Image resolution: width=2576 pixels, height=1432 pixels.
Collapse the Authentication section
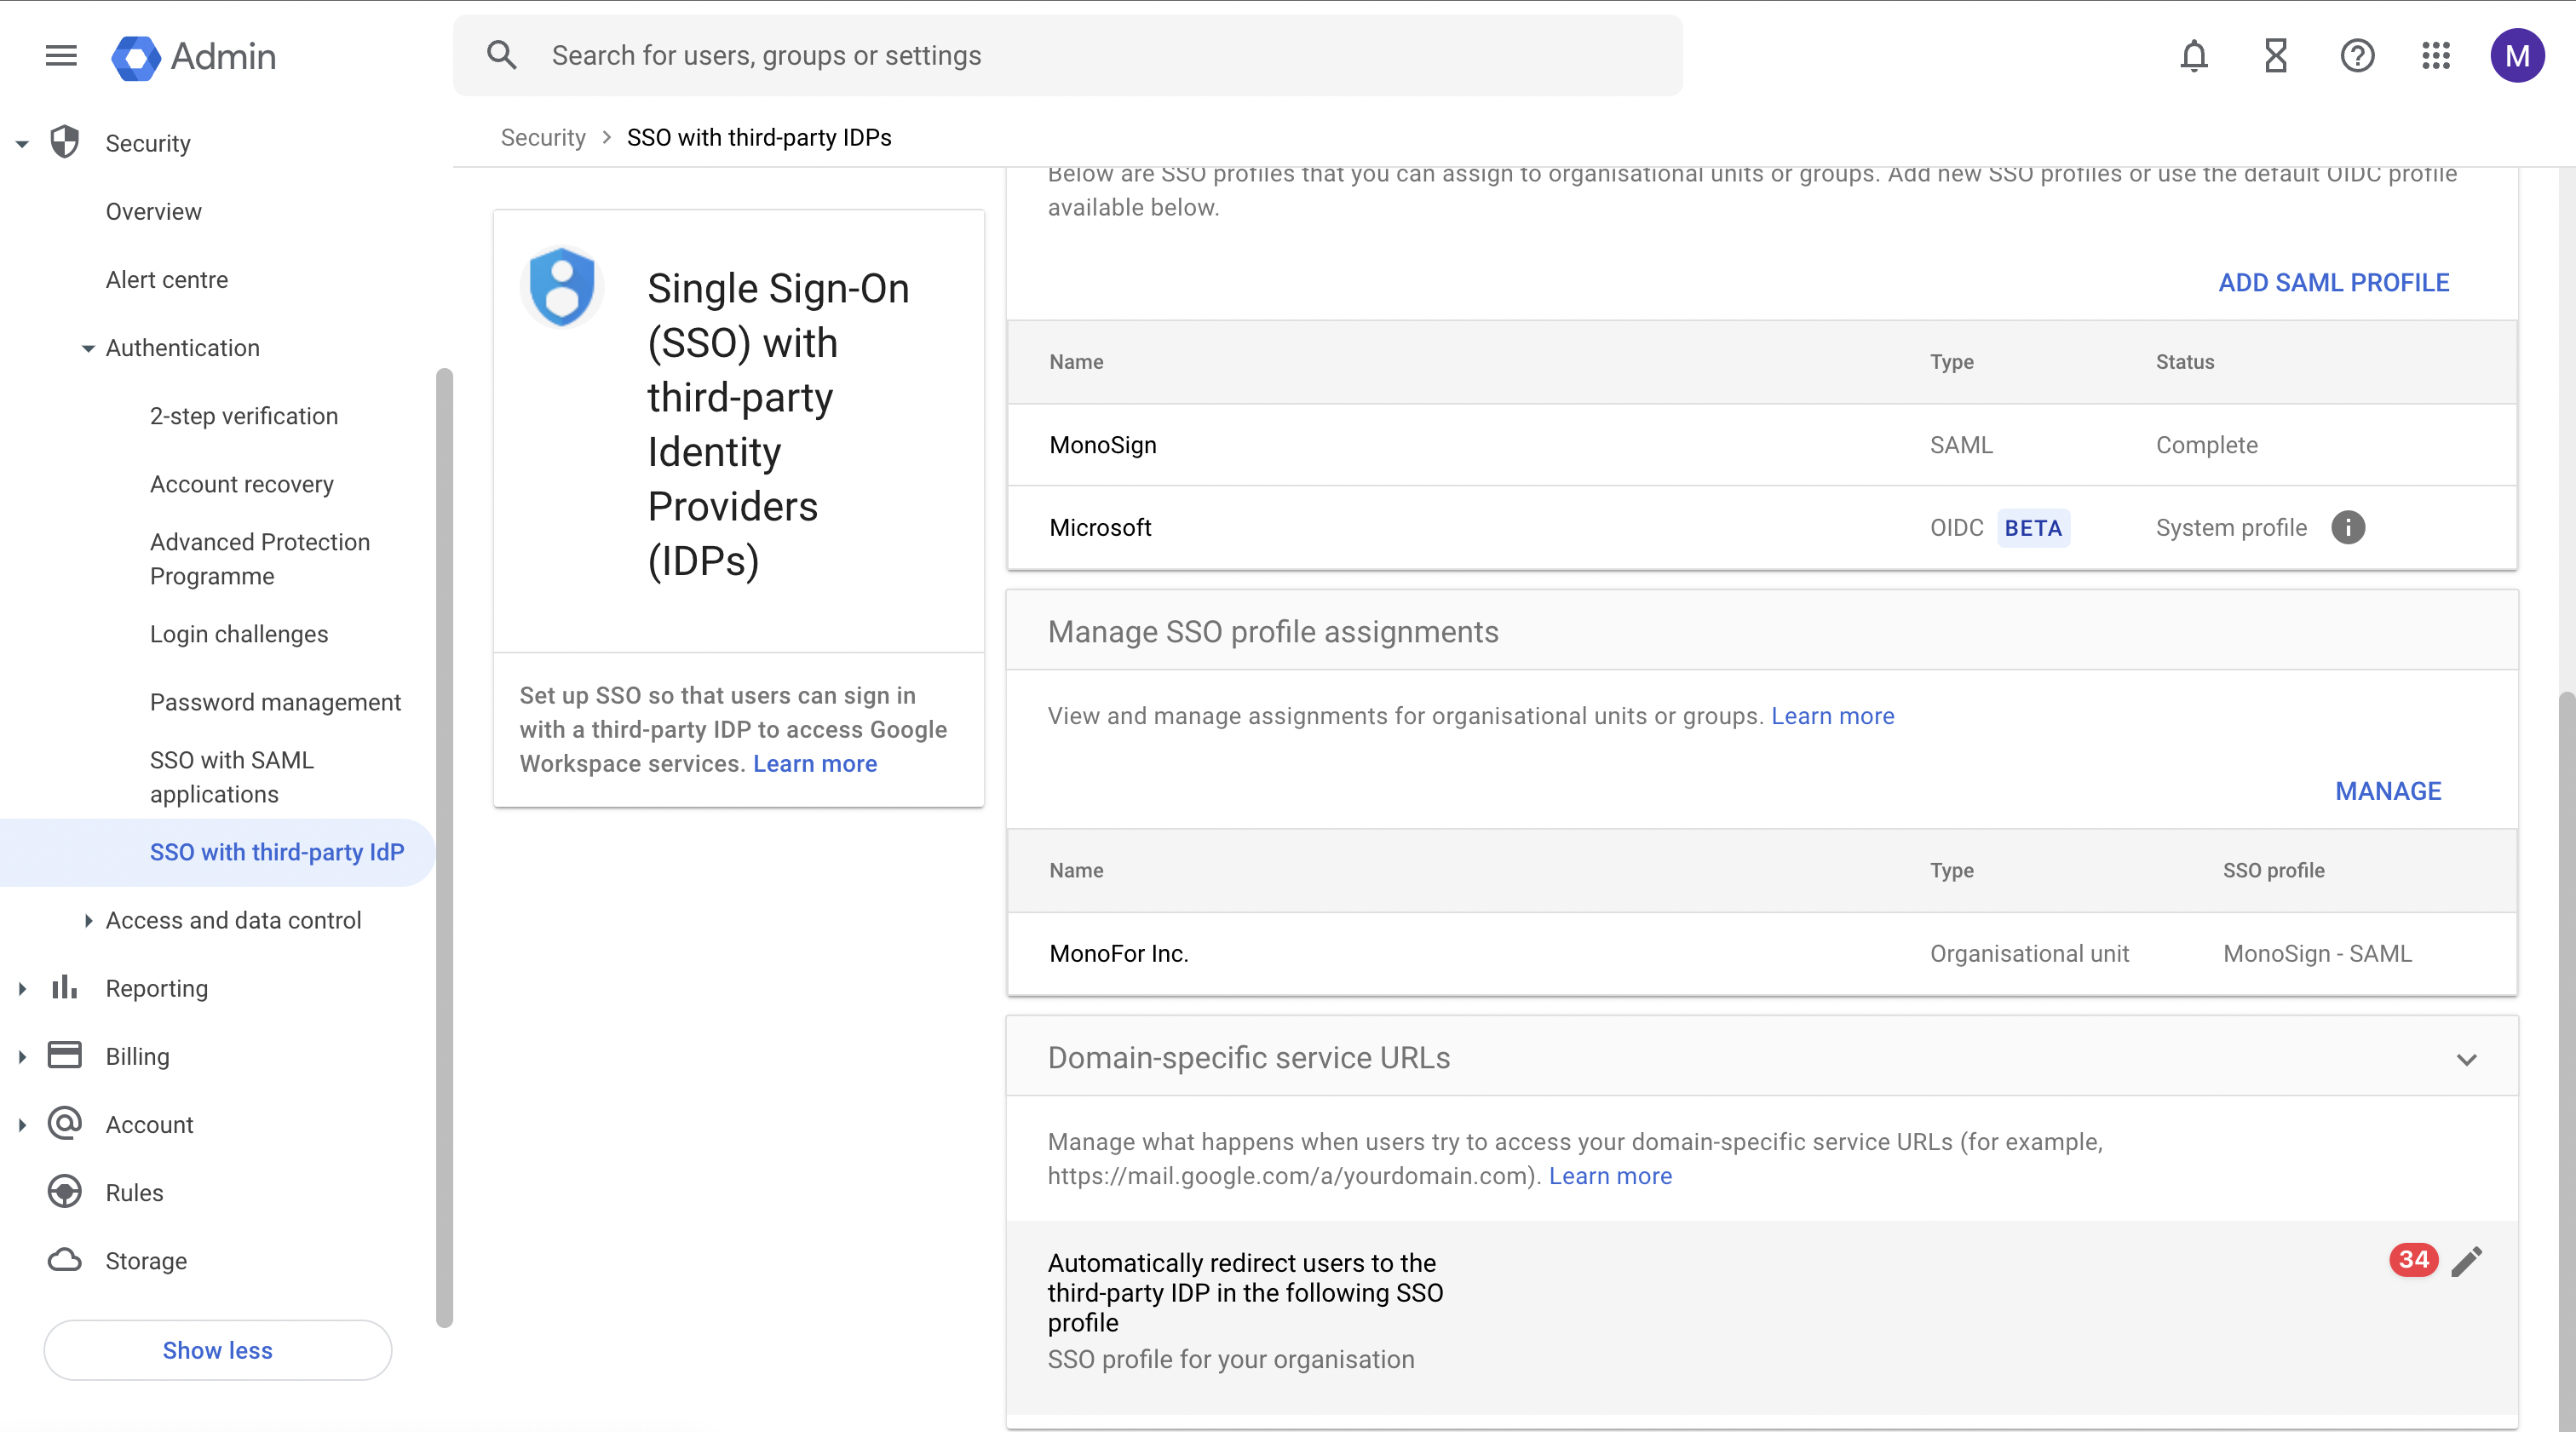[88, 348]
